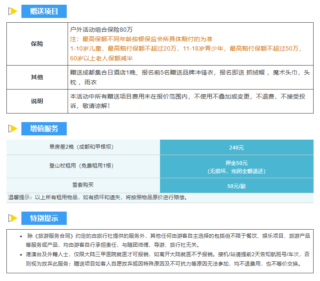Viewport: 320px width, 281px height.
Task: Open the 特别提示 blue section header
Action: tap(44, 218)
